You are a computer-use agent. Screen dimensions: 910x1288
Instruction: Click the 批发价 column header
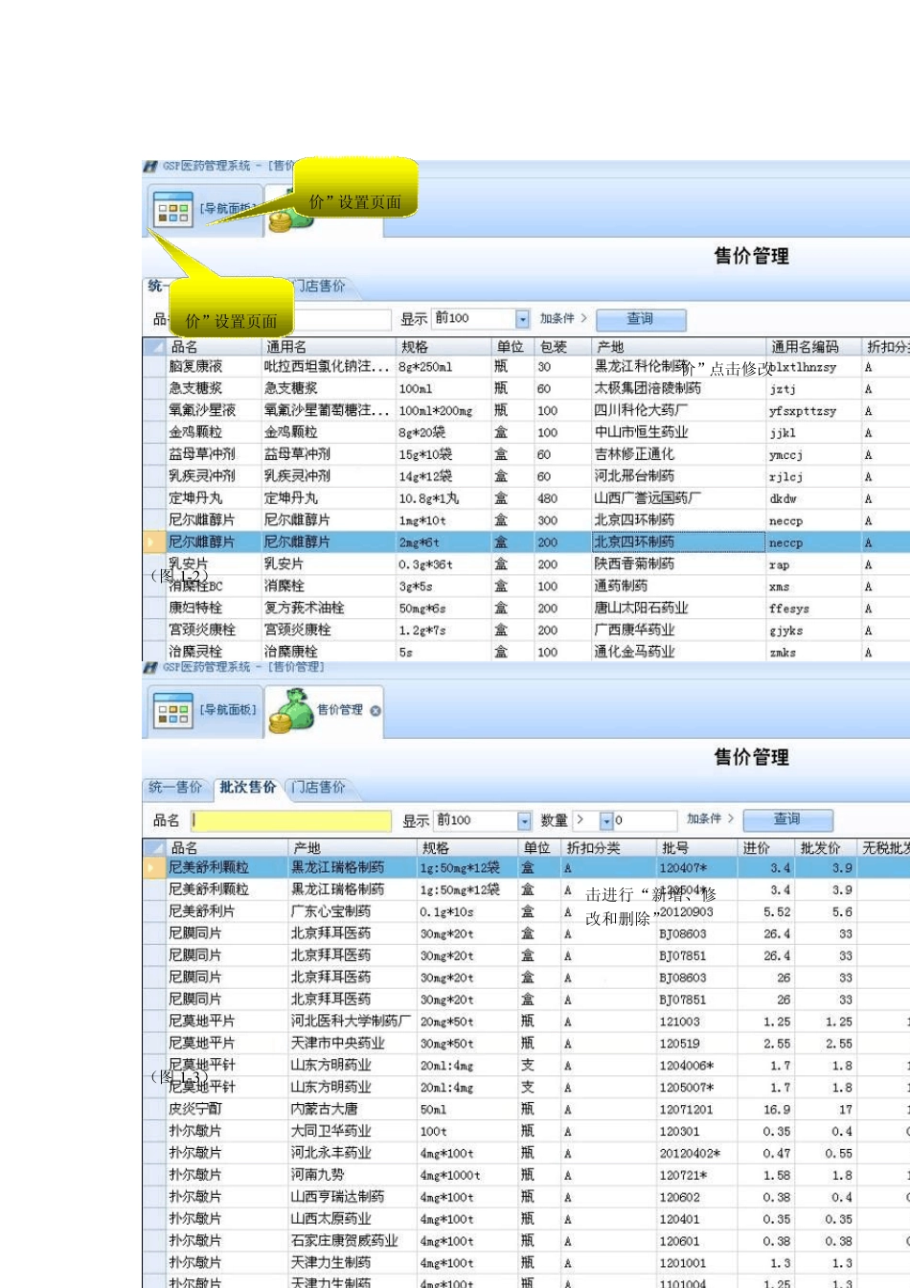click(x=826, y=847)
